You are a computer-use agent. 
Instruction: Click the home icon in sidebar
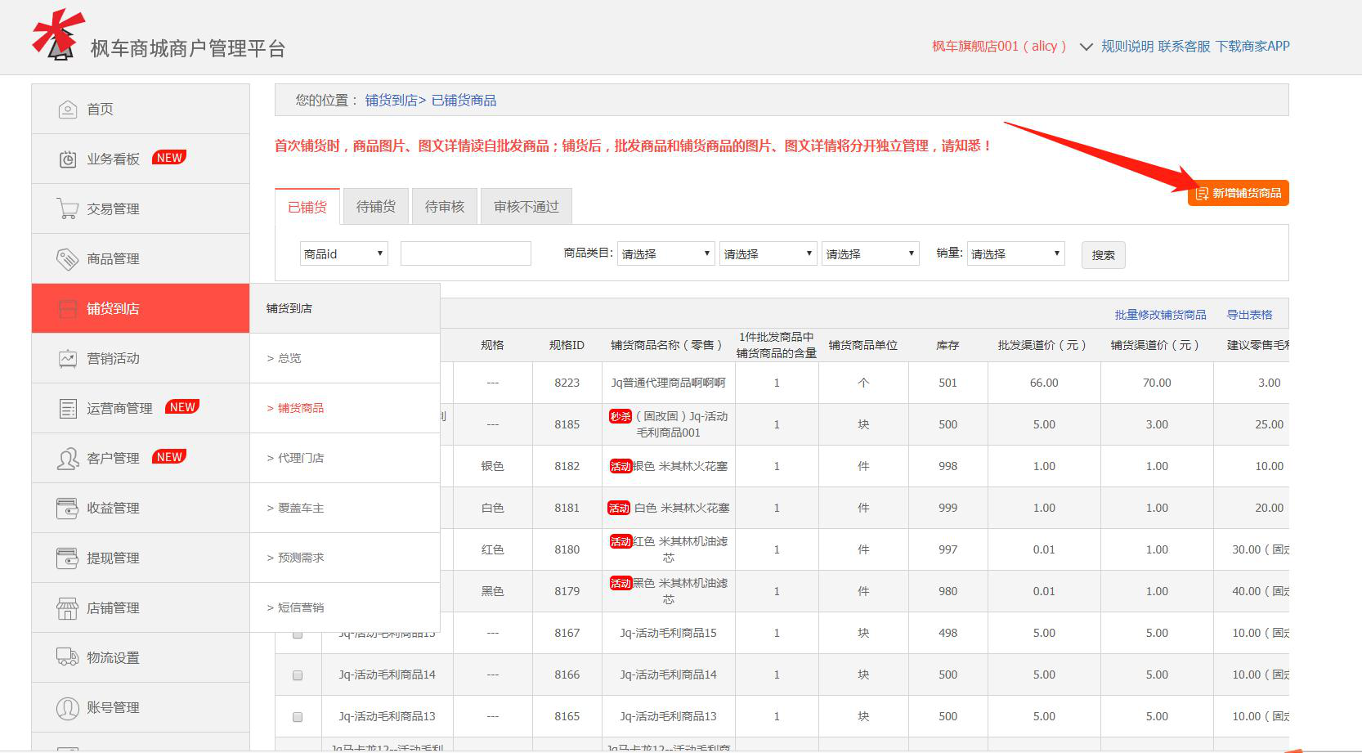68,110
